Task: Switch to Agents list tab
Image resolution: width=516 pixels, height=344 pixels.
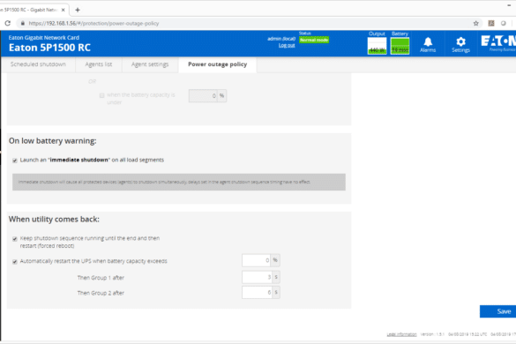Action: click(x=99, y=64)
